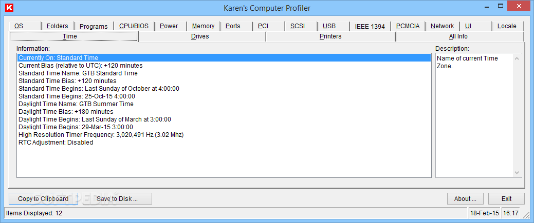The image size is (534, 223).
Task: Click the Exit button
Action: 507,199
